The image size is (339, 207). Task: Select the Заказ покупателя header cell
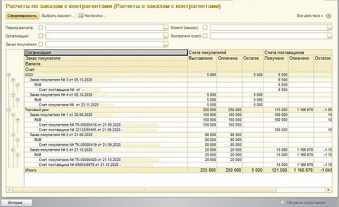coord(106,58)
